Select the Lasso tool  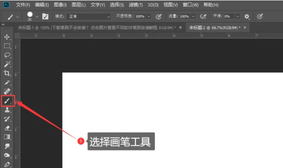[x=7, y=55]
